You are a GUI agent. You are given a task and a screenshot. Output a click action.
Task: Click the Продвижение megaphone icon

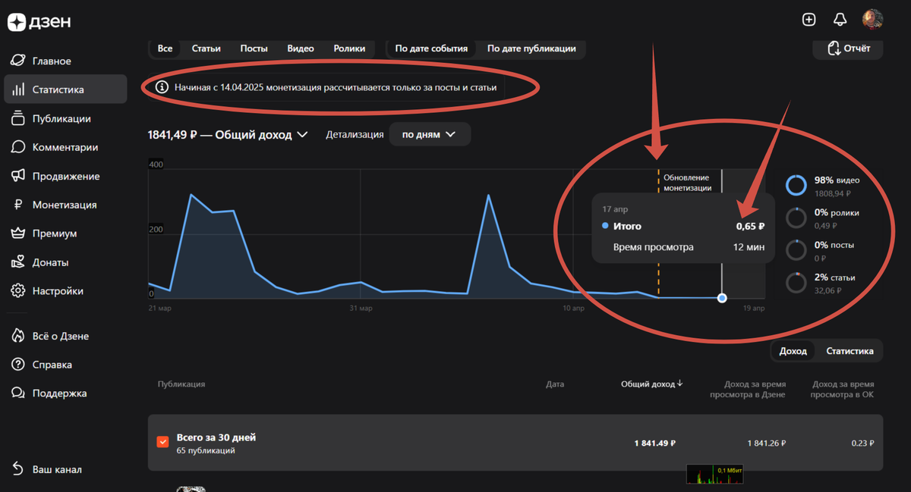(18, 176)
